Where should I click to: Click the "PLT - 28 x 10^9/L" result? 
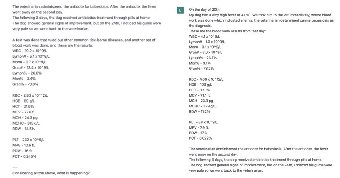(204, 122)
